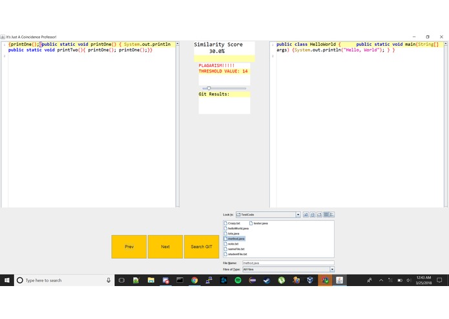Select method.java in the file list
The height and width of the screenshot is (319, 449).
pos(235,239)
